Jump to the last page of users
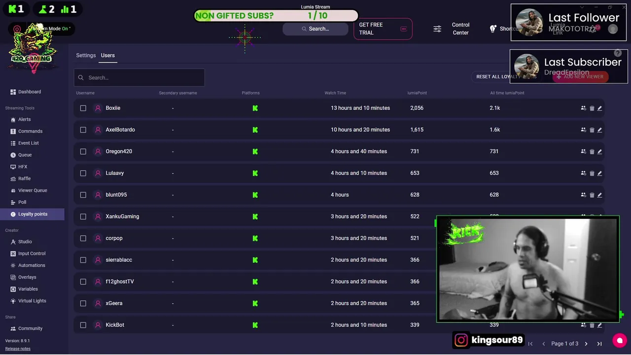This screenshot has width=631, height=355. (599, 344)
